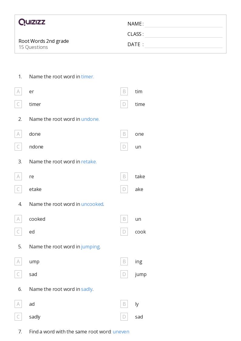The width and height of the screenshot is (241, 341).
Task: Choose box B next to 'take'
Action: (x=124, y=177)
